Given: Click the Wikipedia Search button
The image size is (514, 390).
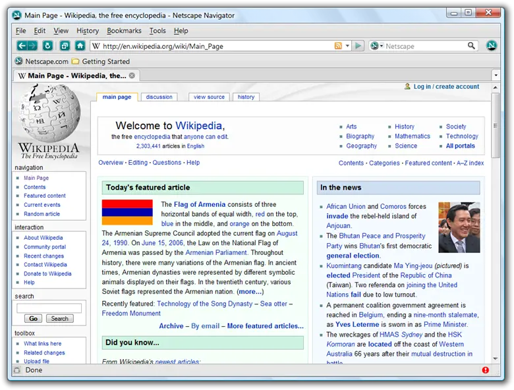Looking at the screenshot, I should coord(59,319).
